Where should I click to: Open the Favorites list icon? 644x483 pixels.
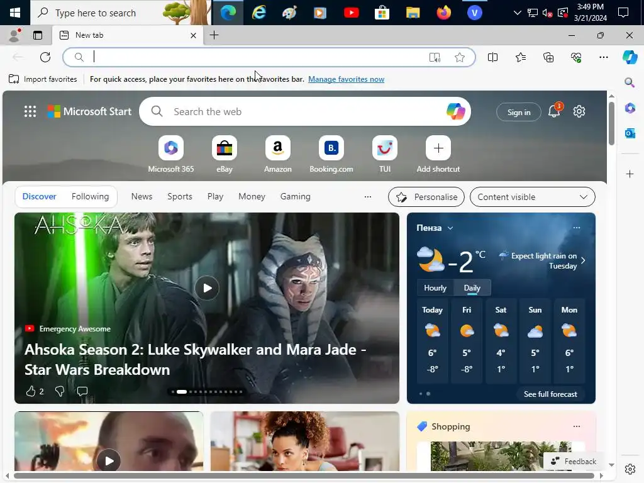pyautogui.click(x=521, y=57)
